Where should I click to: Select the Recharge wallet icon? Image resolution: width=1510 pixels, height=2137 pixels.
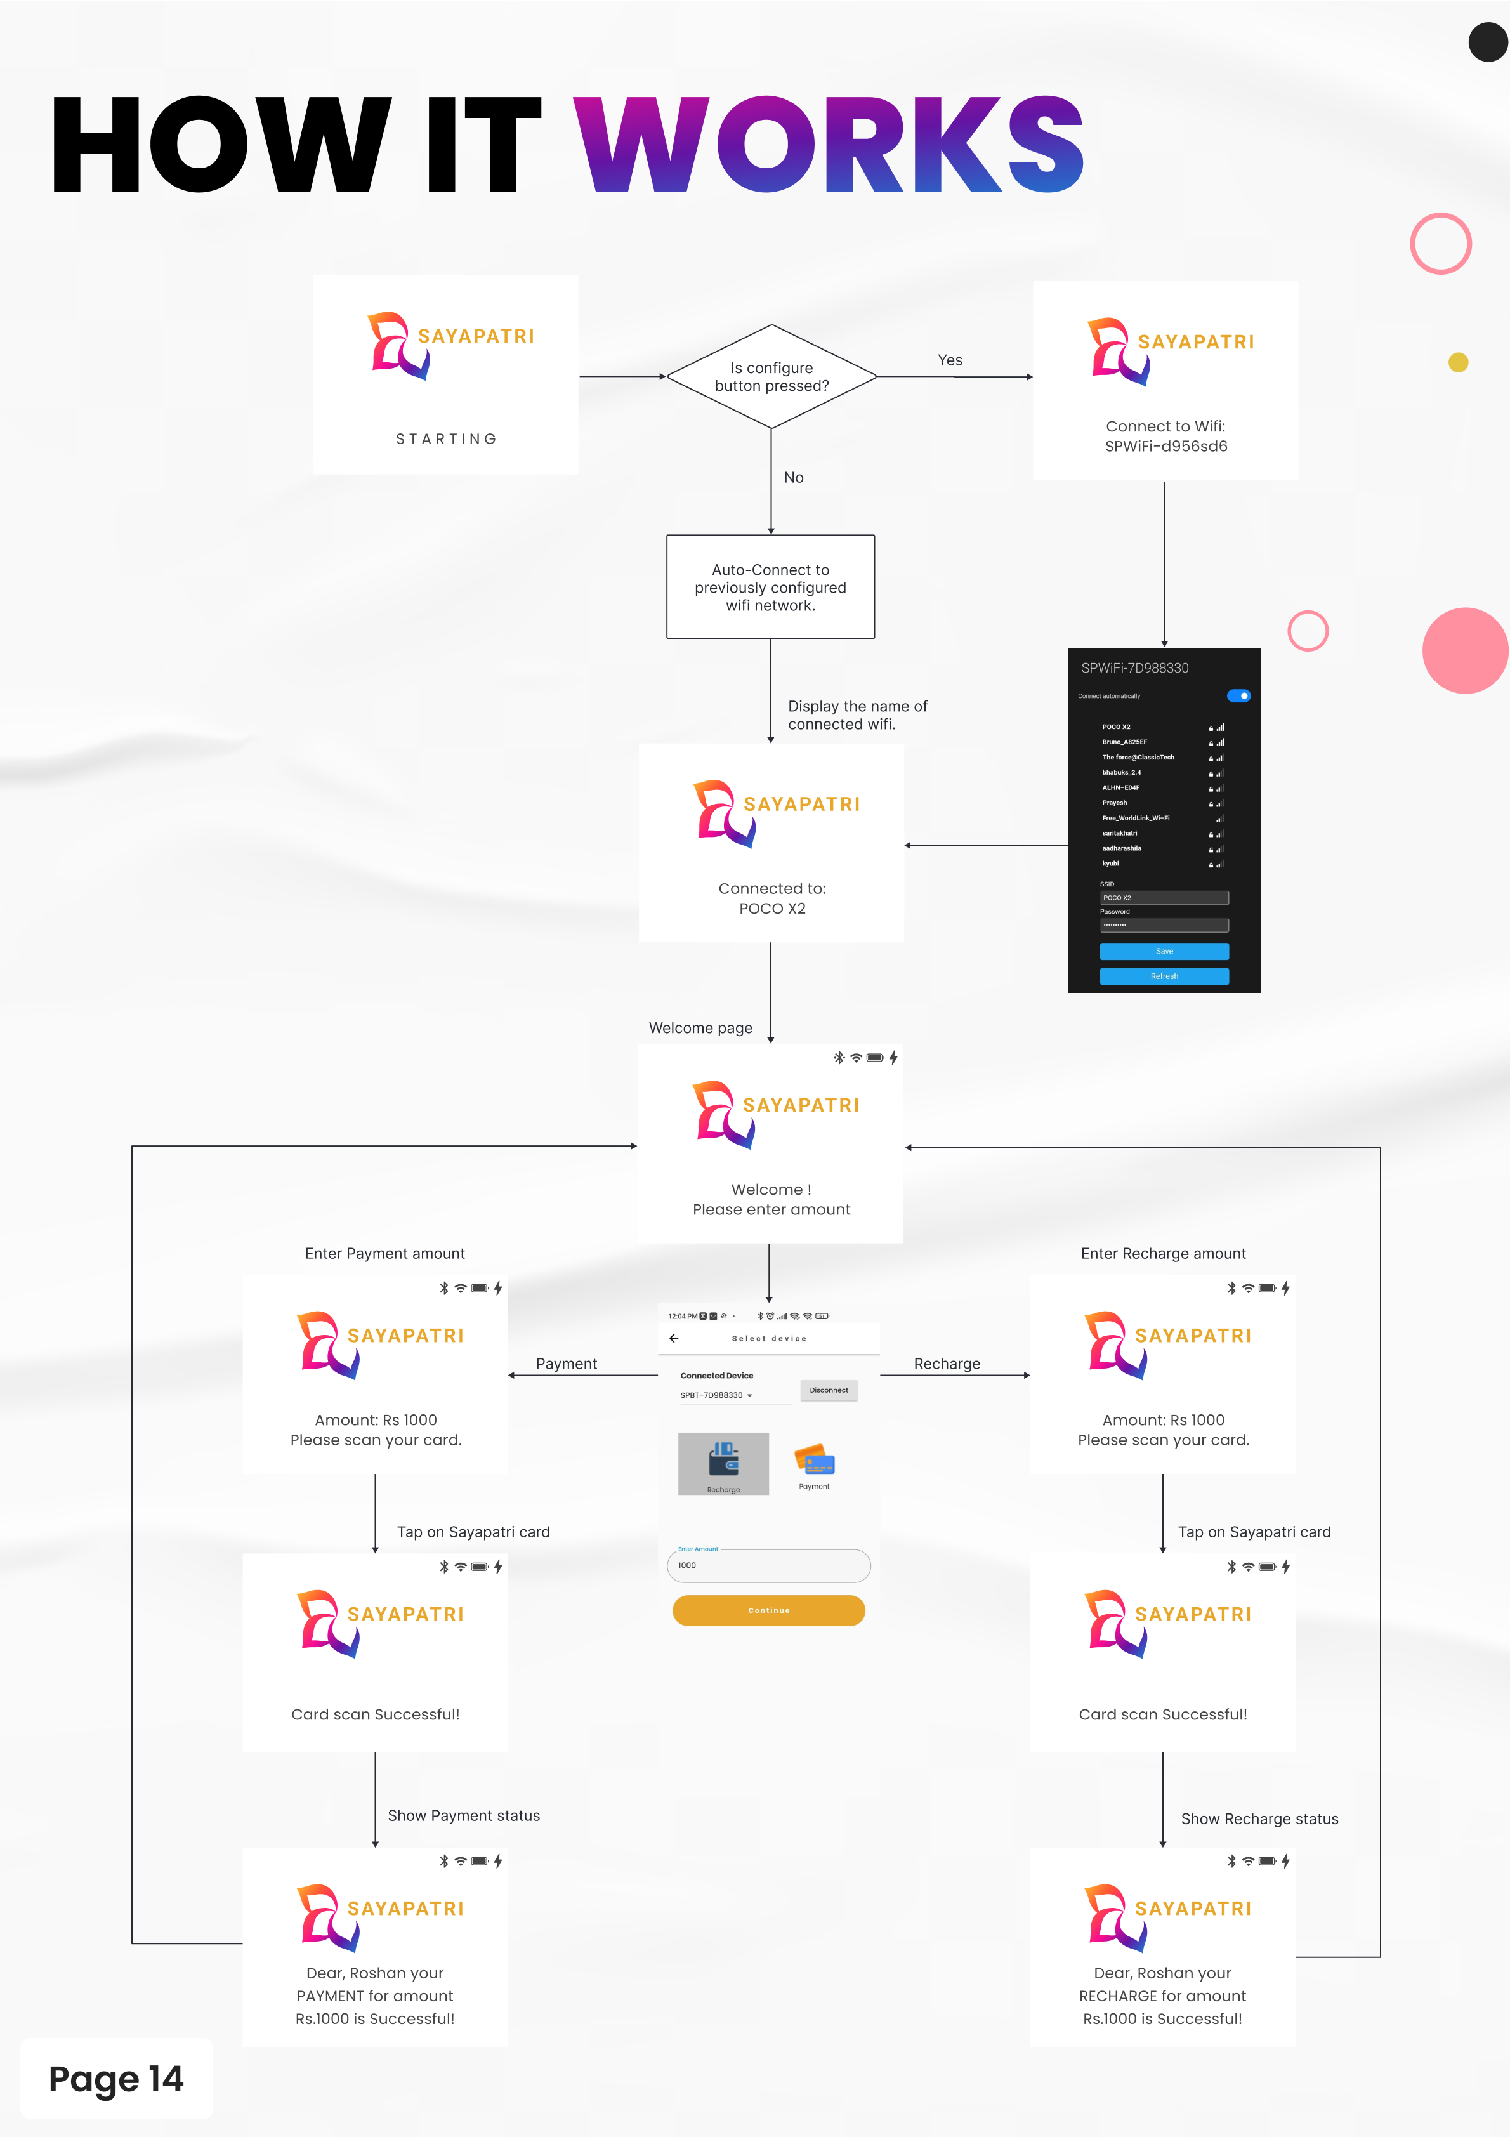click(723, 1459)
